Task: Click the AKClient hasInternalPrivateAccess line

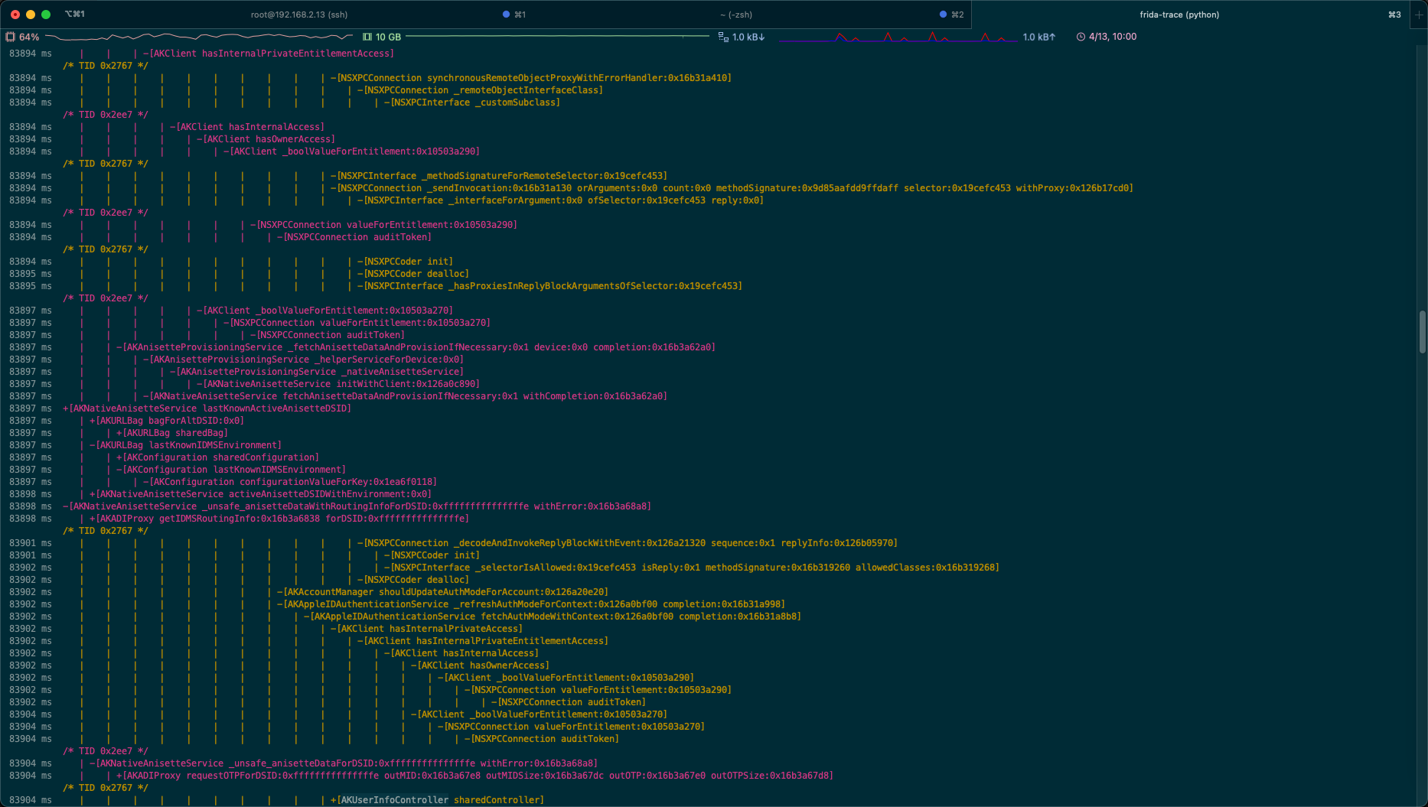Action: (x=426, y=629)
